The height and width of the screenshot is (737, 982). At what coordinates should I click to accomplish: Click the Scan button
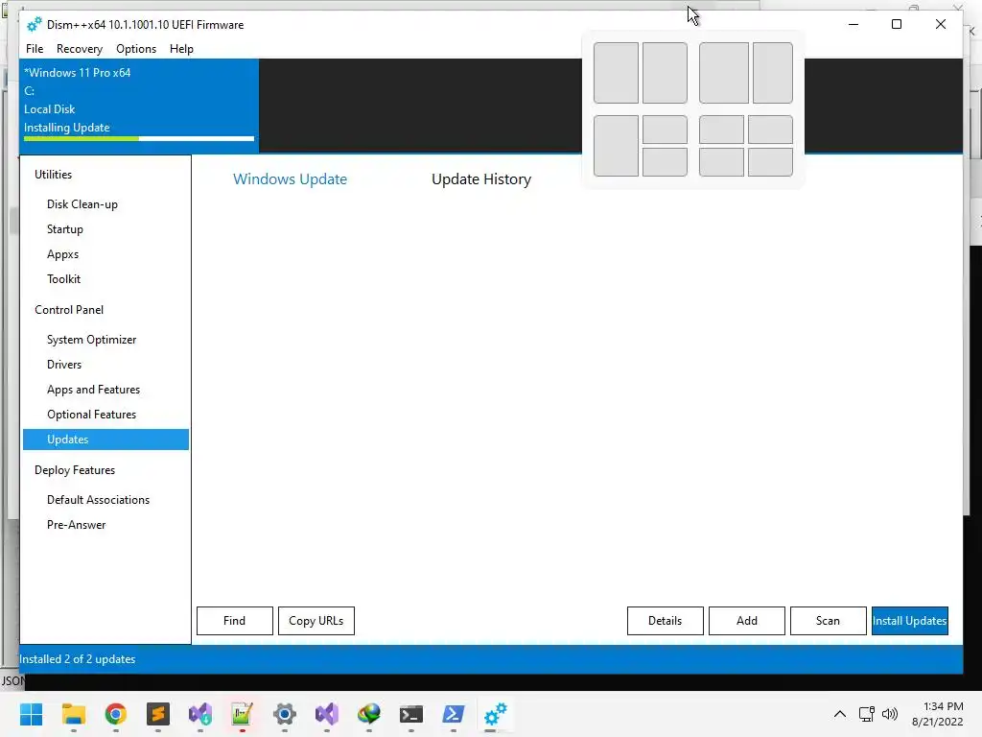click(828, 621)
